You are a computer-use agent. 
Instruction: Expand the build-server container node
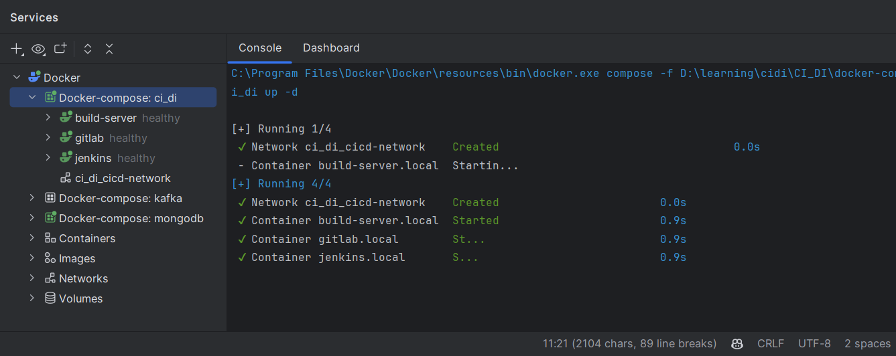click(48, 118)
